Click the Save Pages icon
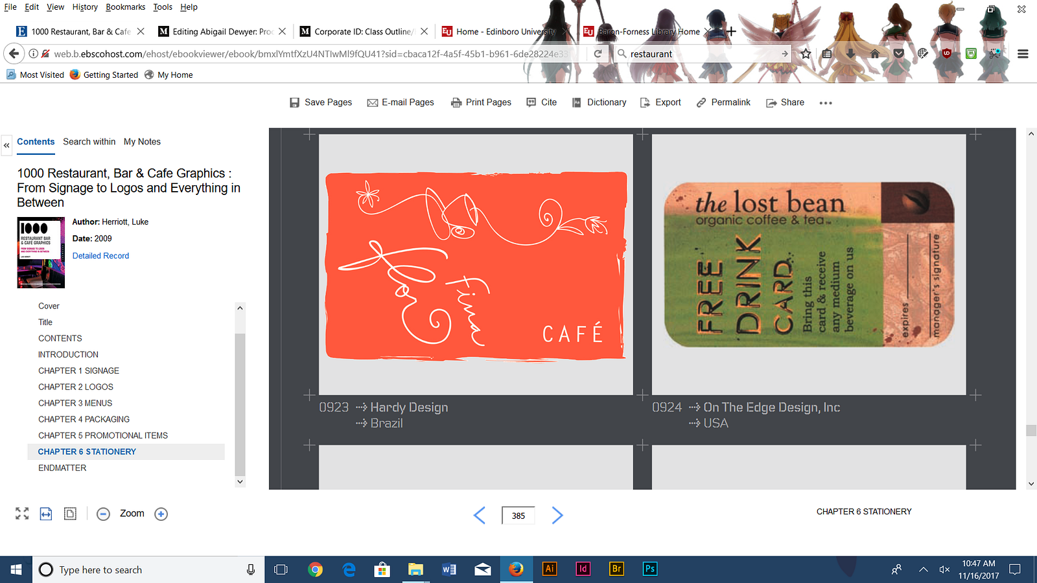 295,102
